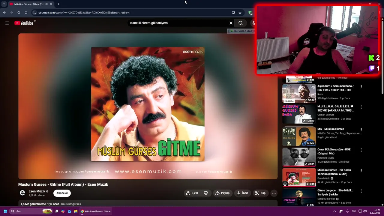Open Task View on taskbar
The width and height of the screenshot is (384, 216).
tap(57, 211)
